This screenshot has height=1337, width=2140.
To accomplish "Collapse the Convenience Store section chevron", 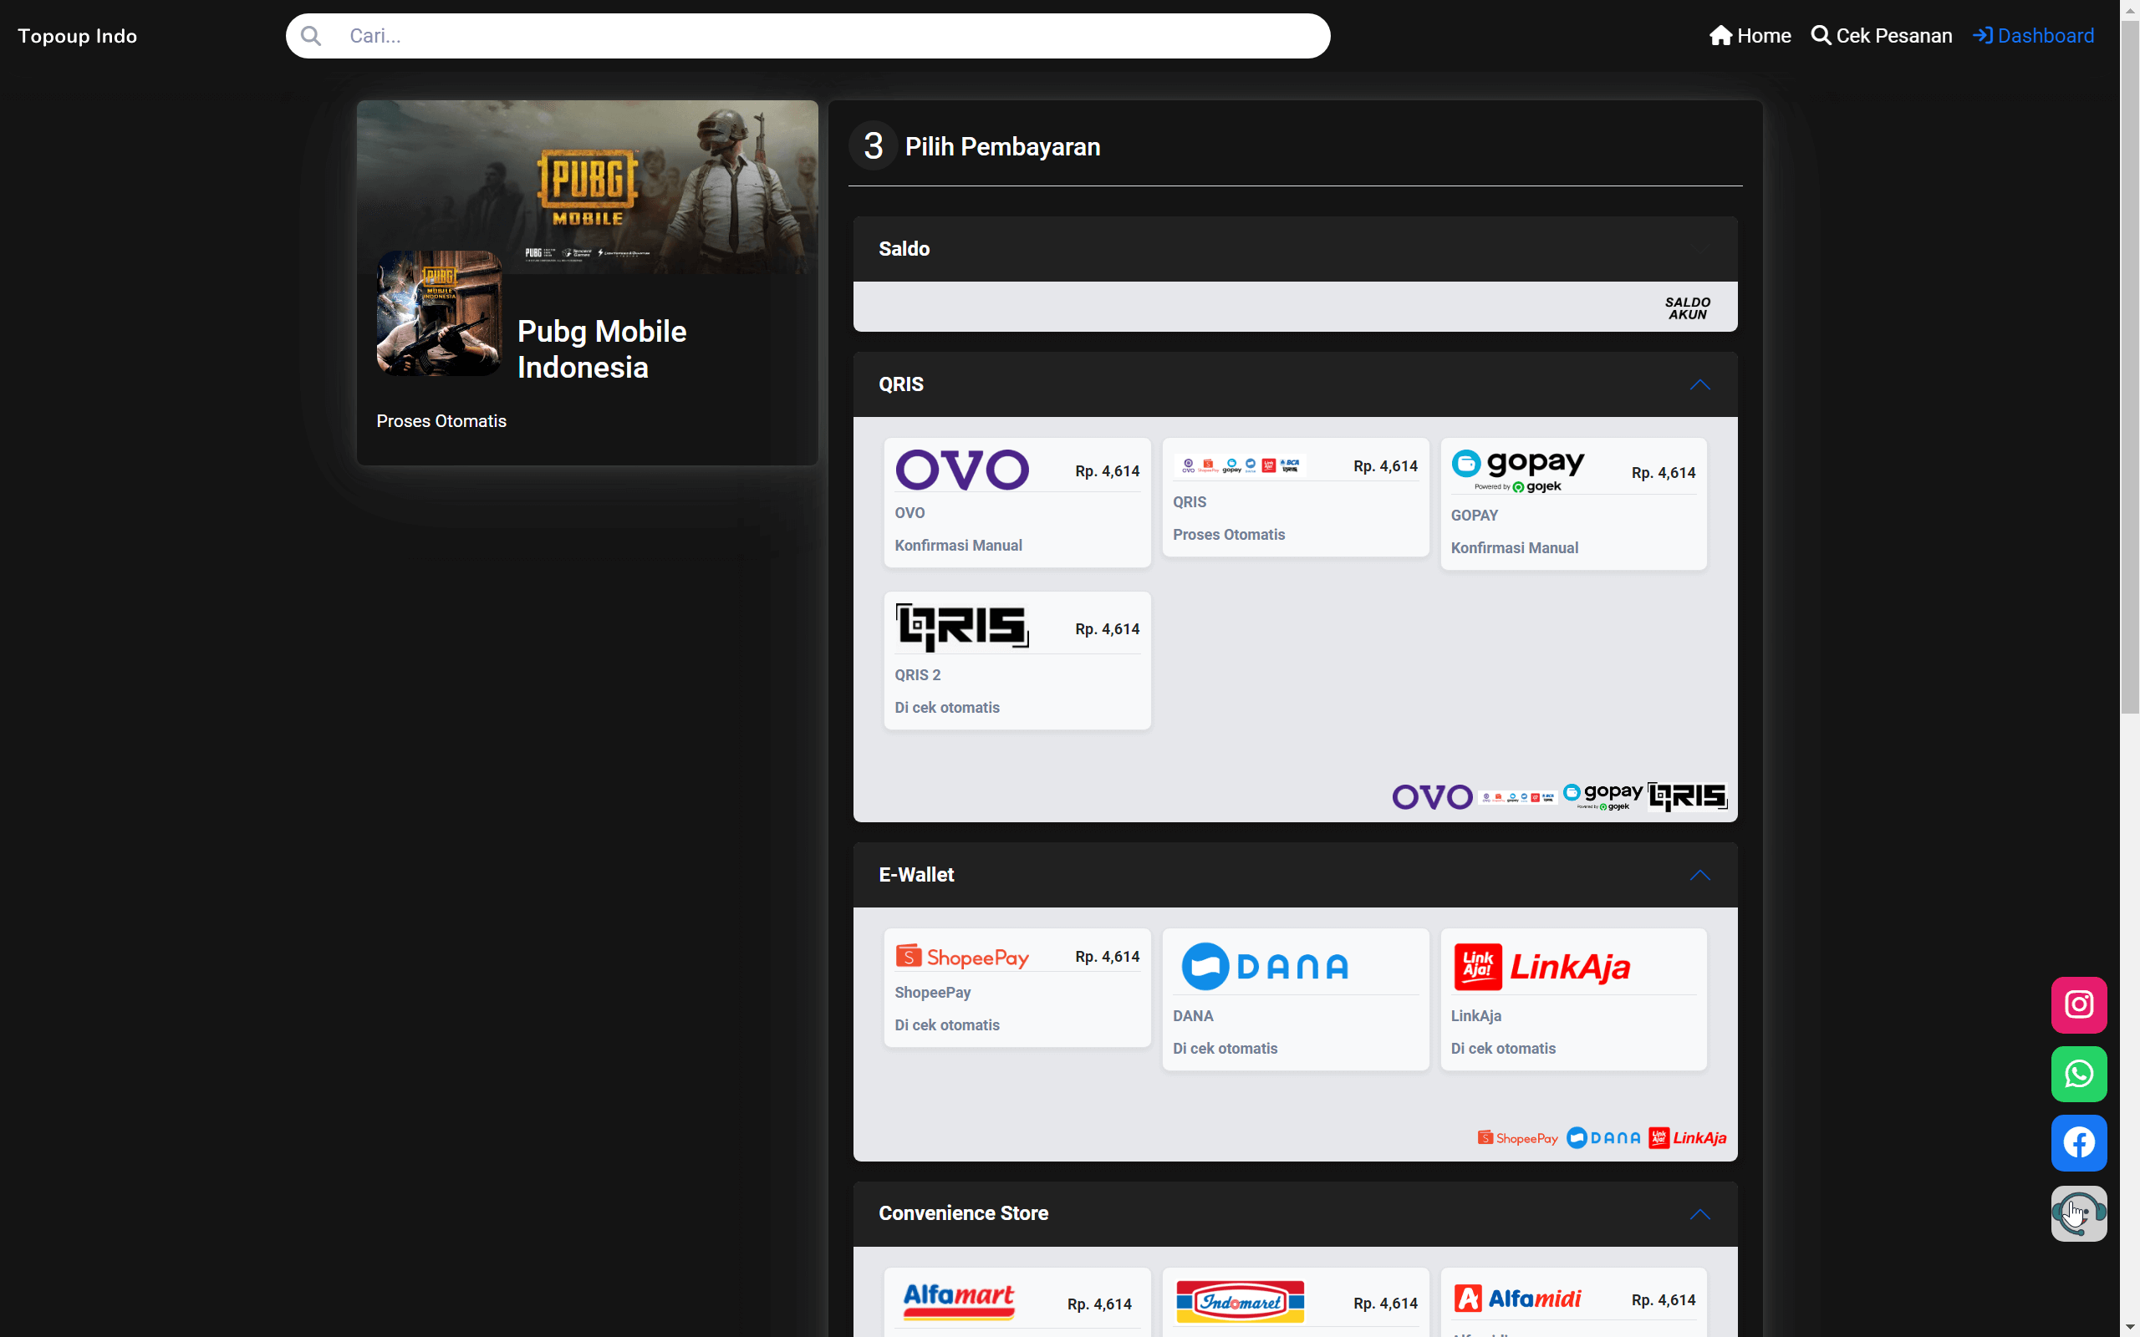I will pos(1699,1214).
